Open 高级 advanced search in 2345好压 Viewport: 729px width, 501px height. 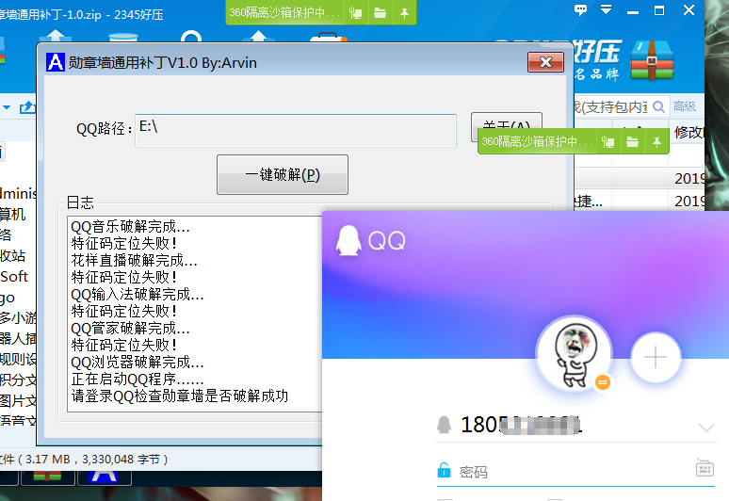click(x=685, y=106)
